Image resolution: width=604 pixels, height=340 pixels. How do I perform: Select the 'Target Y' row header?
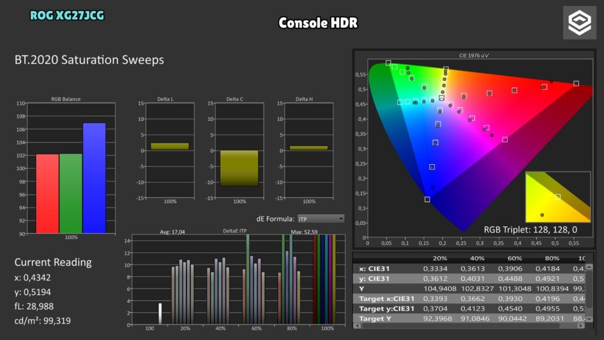tap(375, 319)
